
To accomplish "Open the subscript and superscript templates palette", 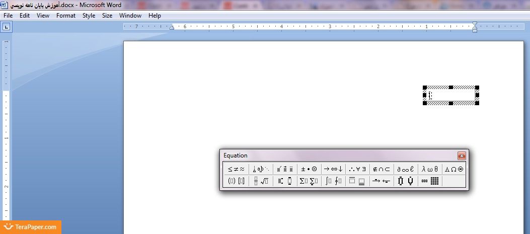I will pyautogui.click(x=285, y=181).
